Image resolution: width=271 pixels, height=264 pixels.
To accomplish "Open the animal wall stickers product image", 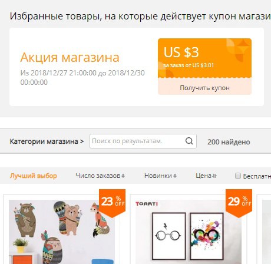I will click(62, 232).
